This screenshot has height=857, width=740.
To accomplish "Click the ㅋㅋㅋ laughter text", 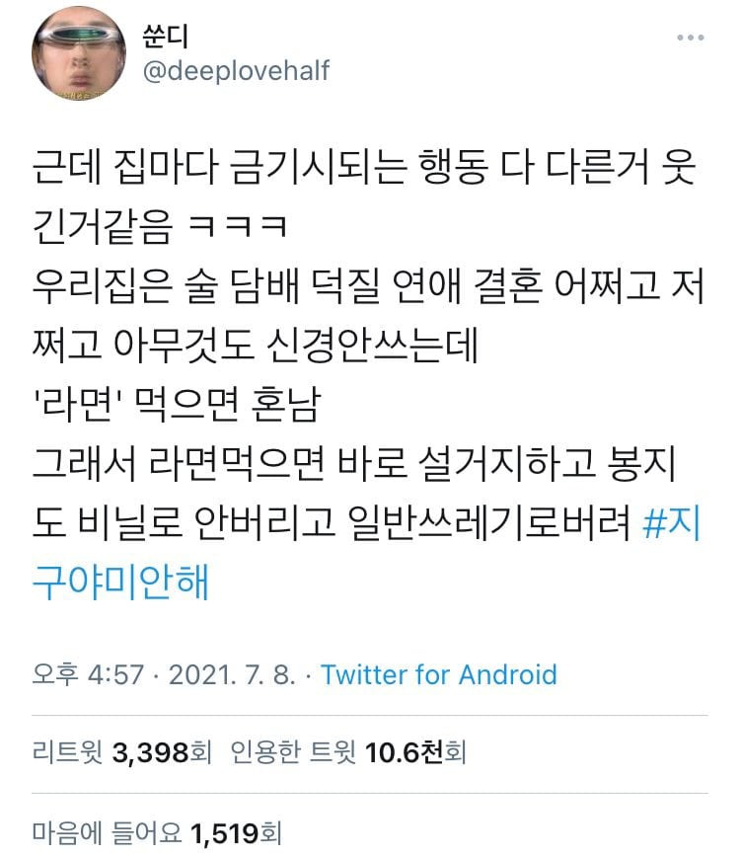I will tap(237, 226).
